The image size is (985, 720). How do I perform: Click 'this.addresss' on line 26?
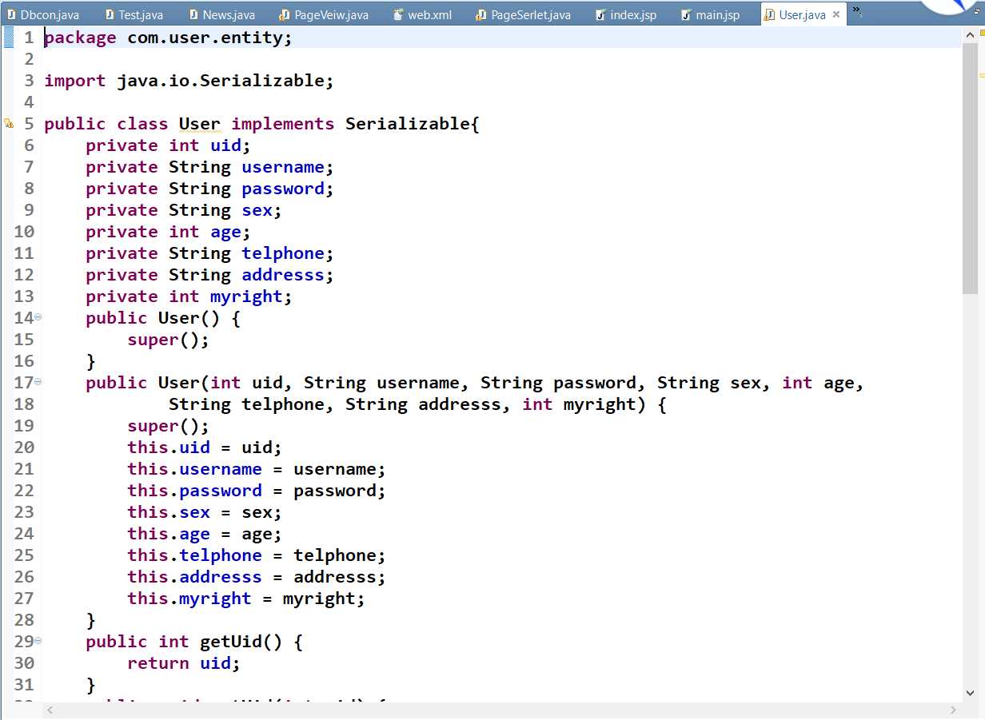click(x=194, y=577)
